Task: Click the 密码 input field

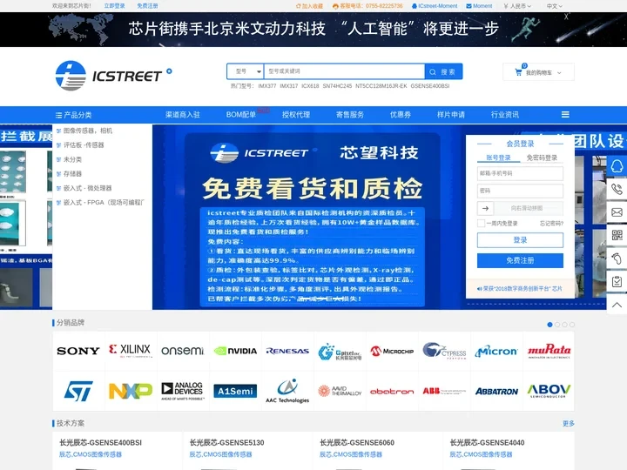Action: pos(520,191)
